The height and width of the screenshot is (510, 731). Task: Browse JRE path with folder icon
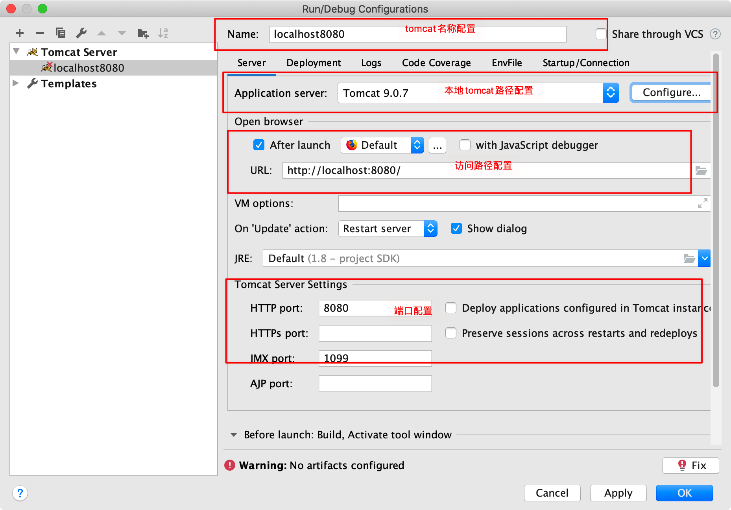click(689, 259)
